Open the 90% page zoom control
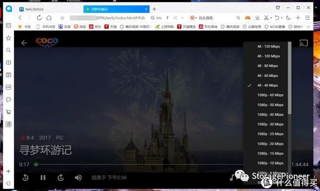 (x=156, y=18)
